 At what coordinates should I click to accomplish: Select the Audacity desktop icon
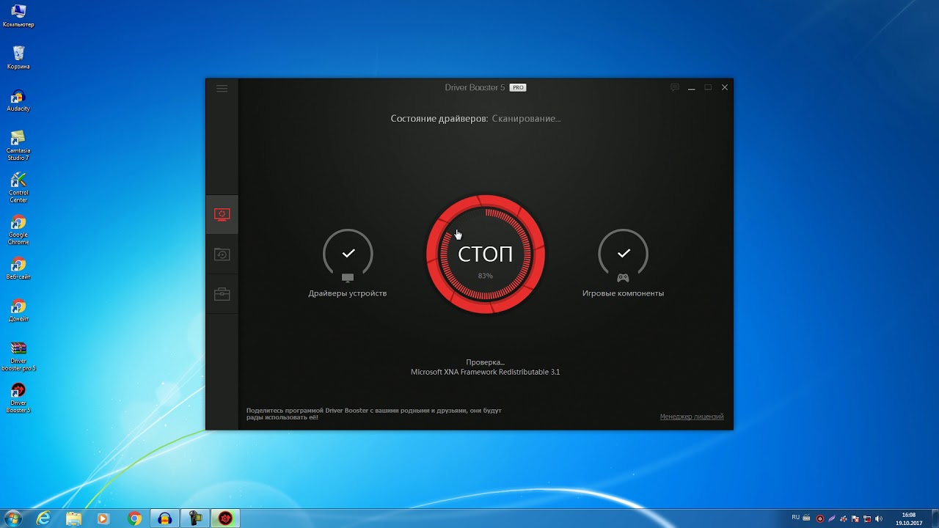pyautogui.click(x=18, y=100)
